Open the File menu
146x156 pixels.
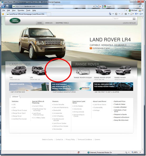[4, 11]
